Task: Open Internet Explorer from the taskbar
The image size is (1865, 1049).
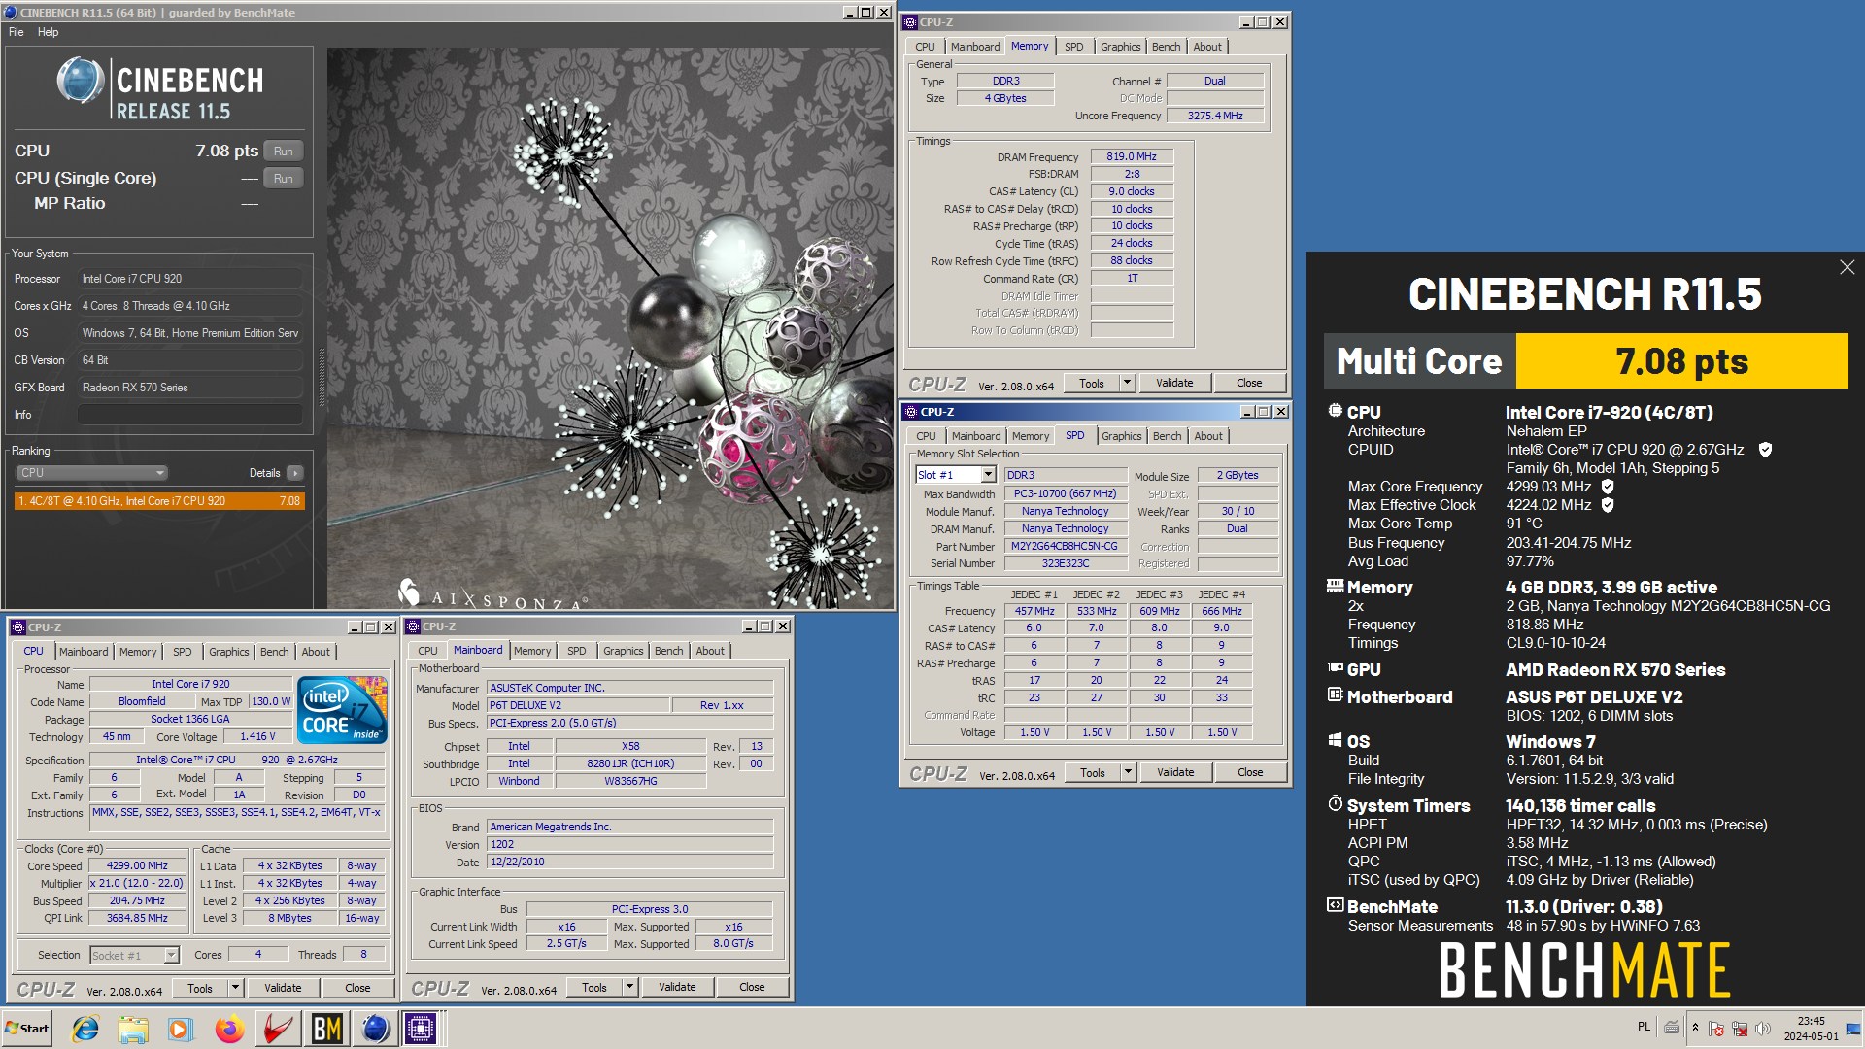Action: [x=85, y=1029]
